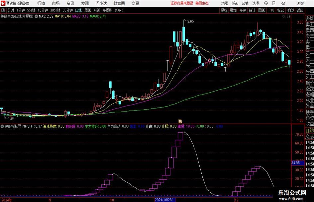Switch to 15分钟 period tab
Image resolution: width=314 pixels, height=202 pixels.
point(43,10)
